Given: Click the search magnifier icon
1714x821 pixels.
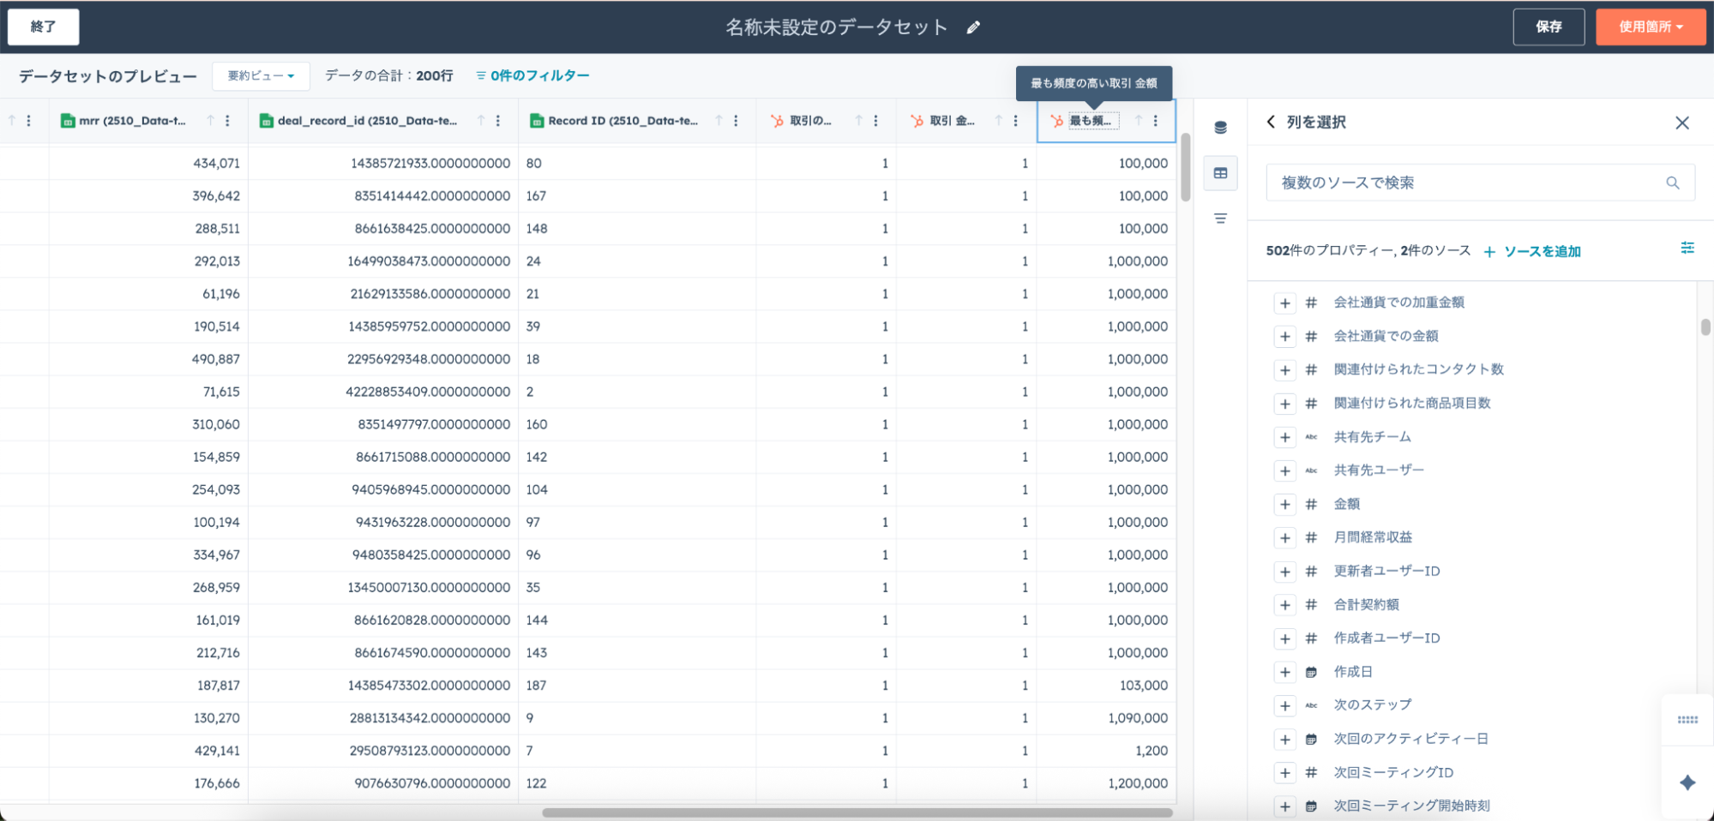Looking at the screenshot, I should pos(1672,183).
